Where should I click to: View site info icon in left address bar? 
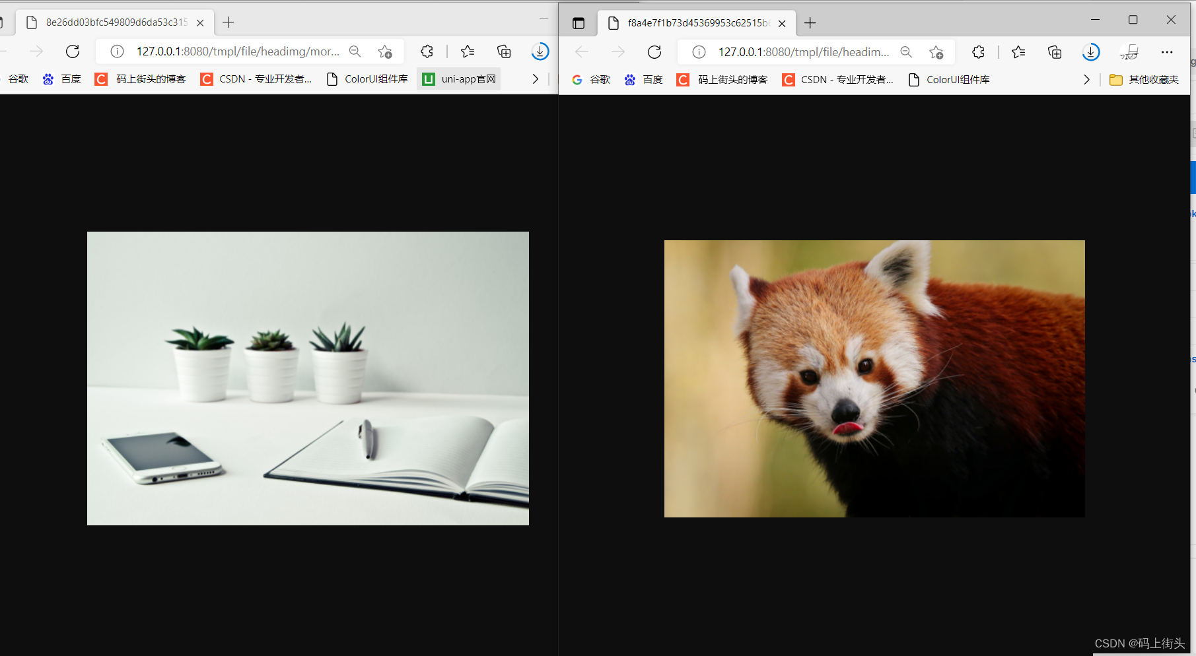[x=117, y=51]
